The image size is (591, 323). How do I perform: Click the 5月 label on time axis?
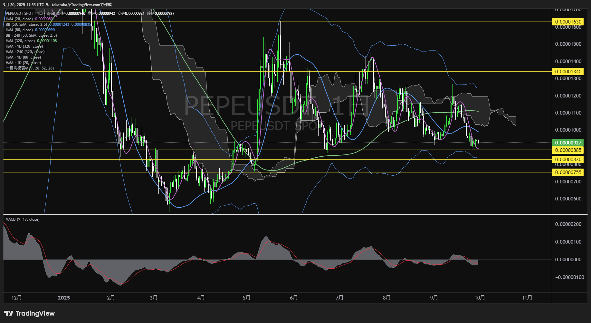click(246, 298)
